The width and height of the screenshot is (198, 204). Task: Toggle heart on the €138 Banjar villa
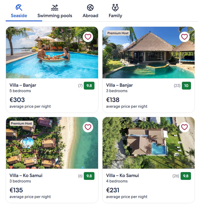click(184, 37)
